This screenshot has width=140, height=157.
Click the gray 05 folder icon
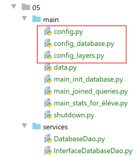click(26, 7)
